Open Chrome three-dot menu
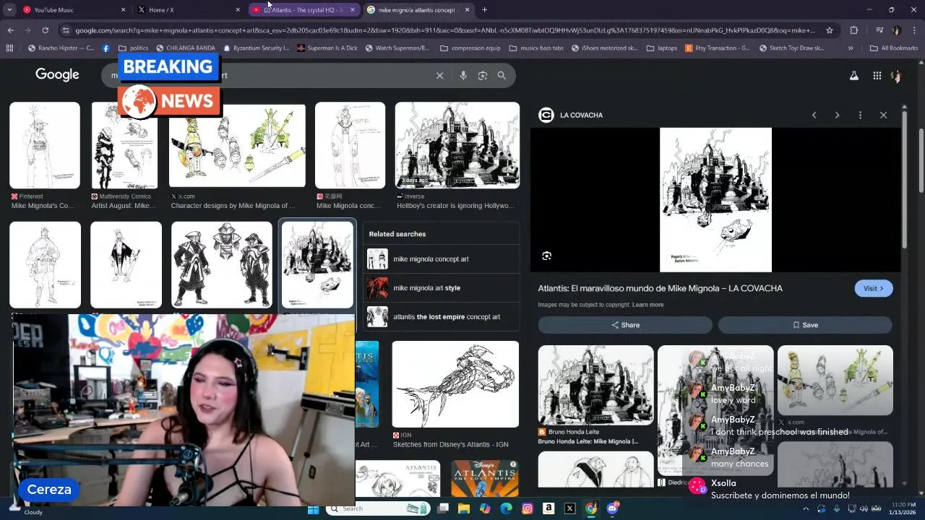This screenshot has height=520, width=925. click(915, 30)
